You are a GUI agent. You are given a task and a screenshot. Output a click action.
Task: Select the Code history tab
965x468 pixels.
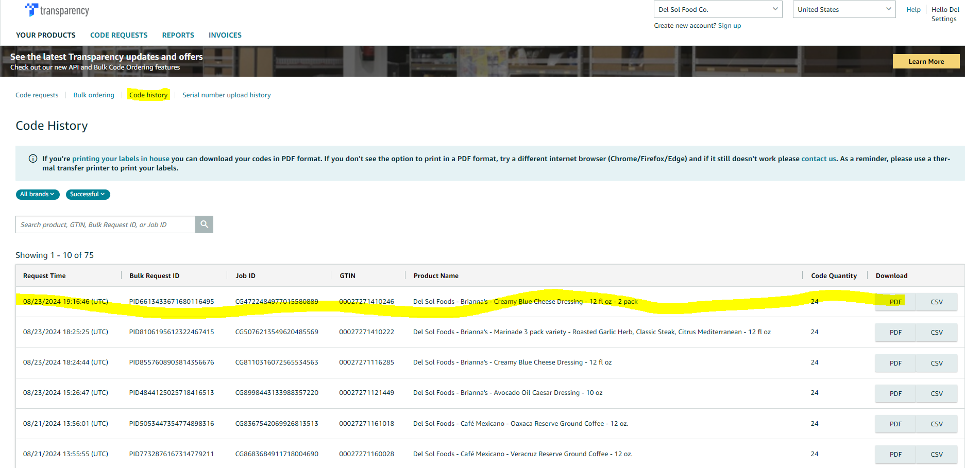[148, 95]
